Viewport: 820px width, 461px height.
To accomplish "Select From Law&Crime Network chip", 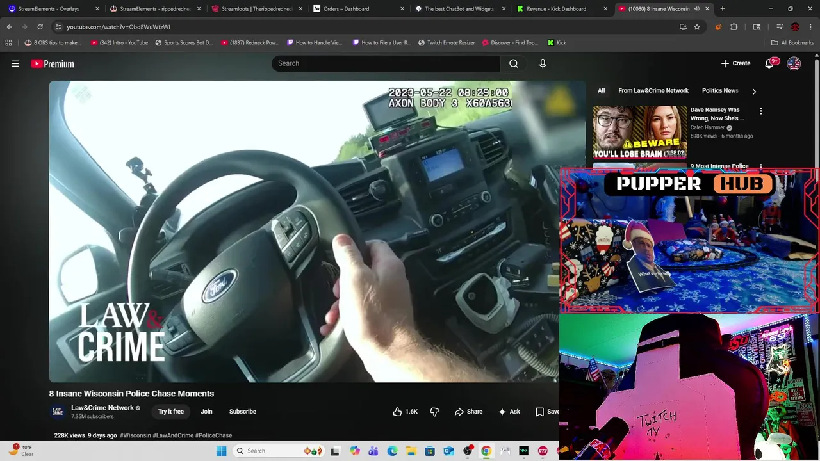I will coord(653,91).
